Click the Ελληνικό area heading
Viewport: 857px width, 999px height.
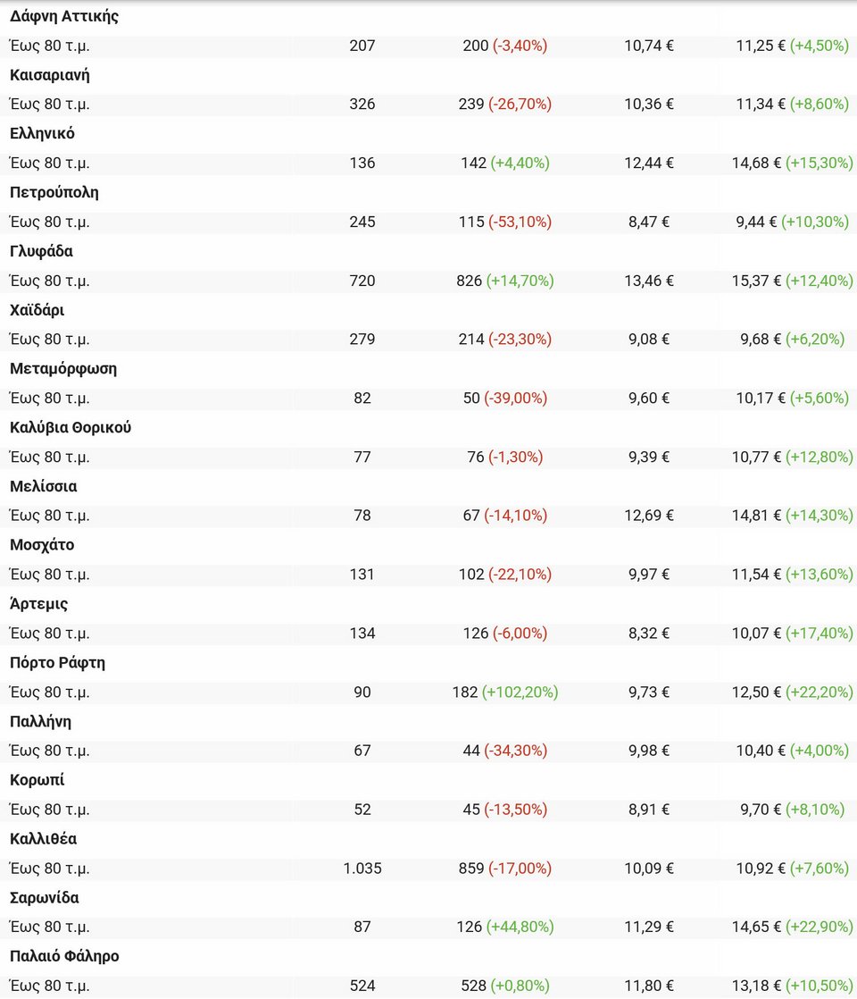coord(42,134)
